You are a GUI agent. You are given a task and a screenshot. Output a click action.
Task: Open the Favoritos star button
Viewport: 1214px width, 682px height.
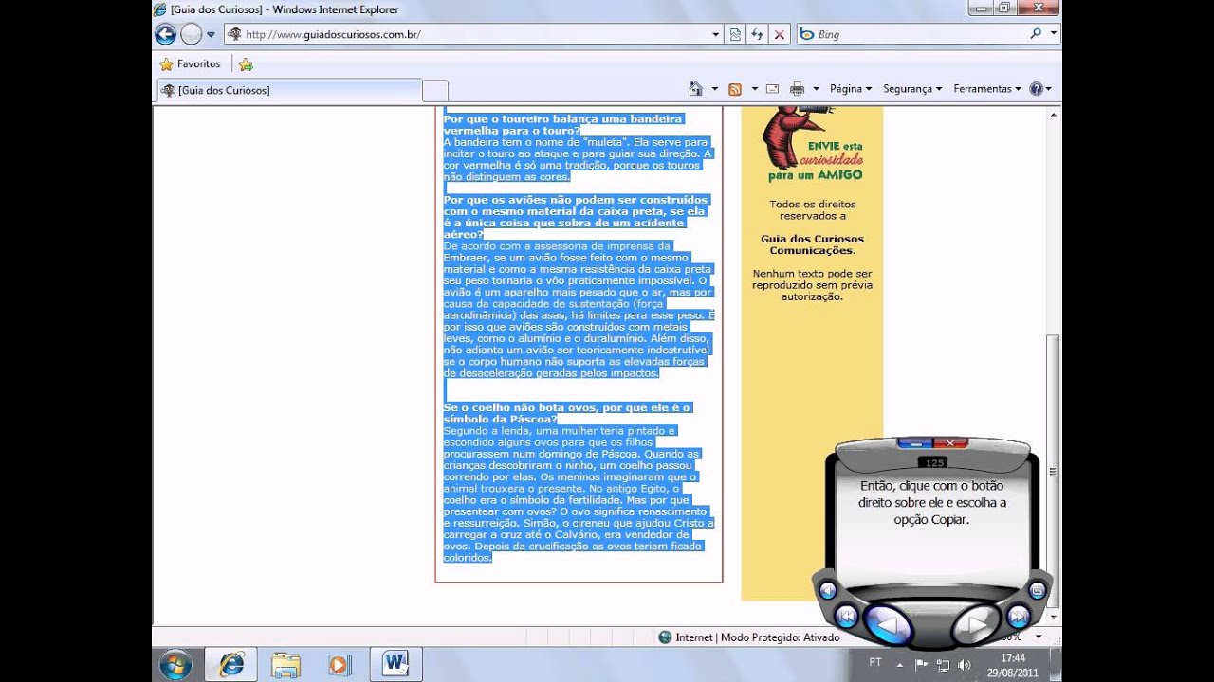click(190, 64)
